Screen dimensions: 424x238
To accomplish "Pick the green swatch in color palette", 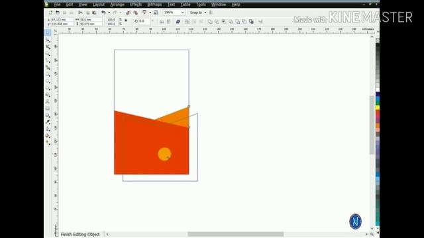I will click(378, 103).
